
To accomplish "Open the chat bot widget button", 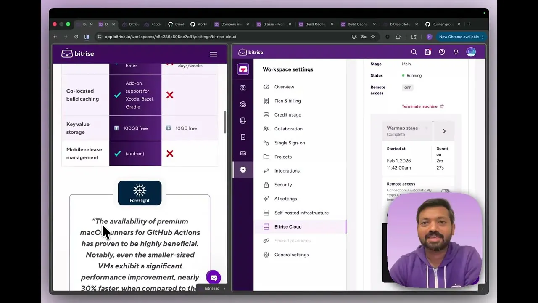I will (x=214, y=277).
